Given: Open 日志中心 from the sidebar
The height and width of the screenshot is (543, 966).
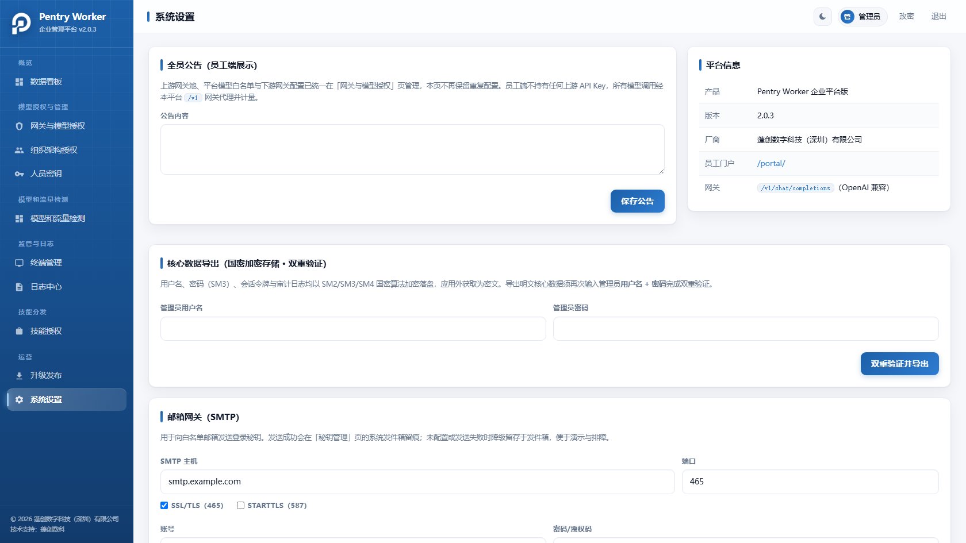Looking at the screenshot, I should [67, 287].
